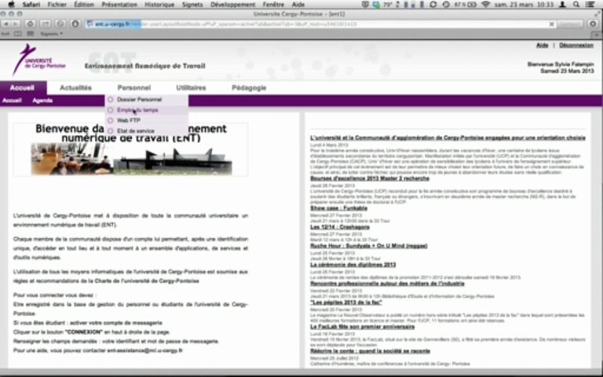Viewport: 603px width, 377px height.
Task: Open the Les 12/14 : Crashagora headline
Action: coord(340,227)
